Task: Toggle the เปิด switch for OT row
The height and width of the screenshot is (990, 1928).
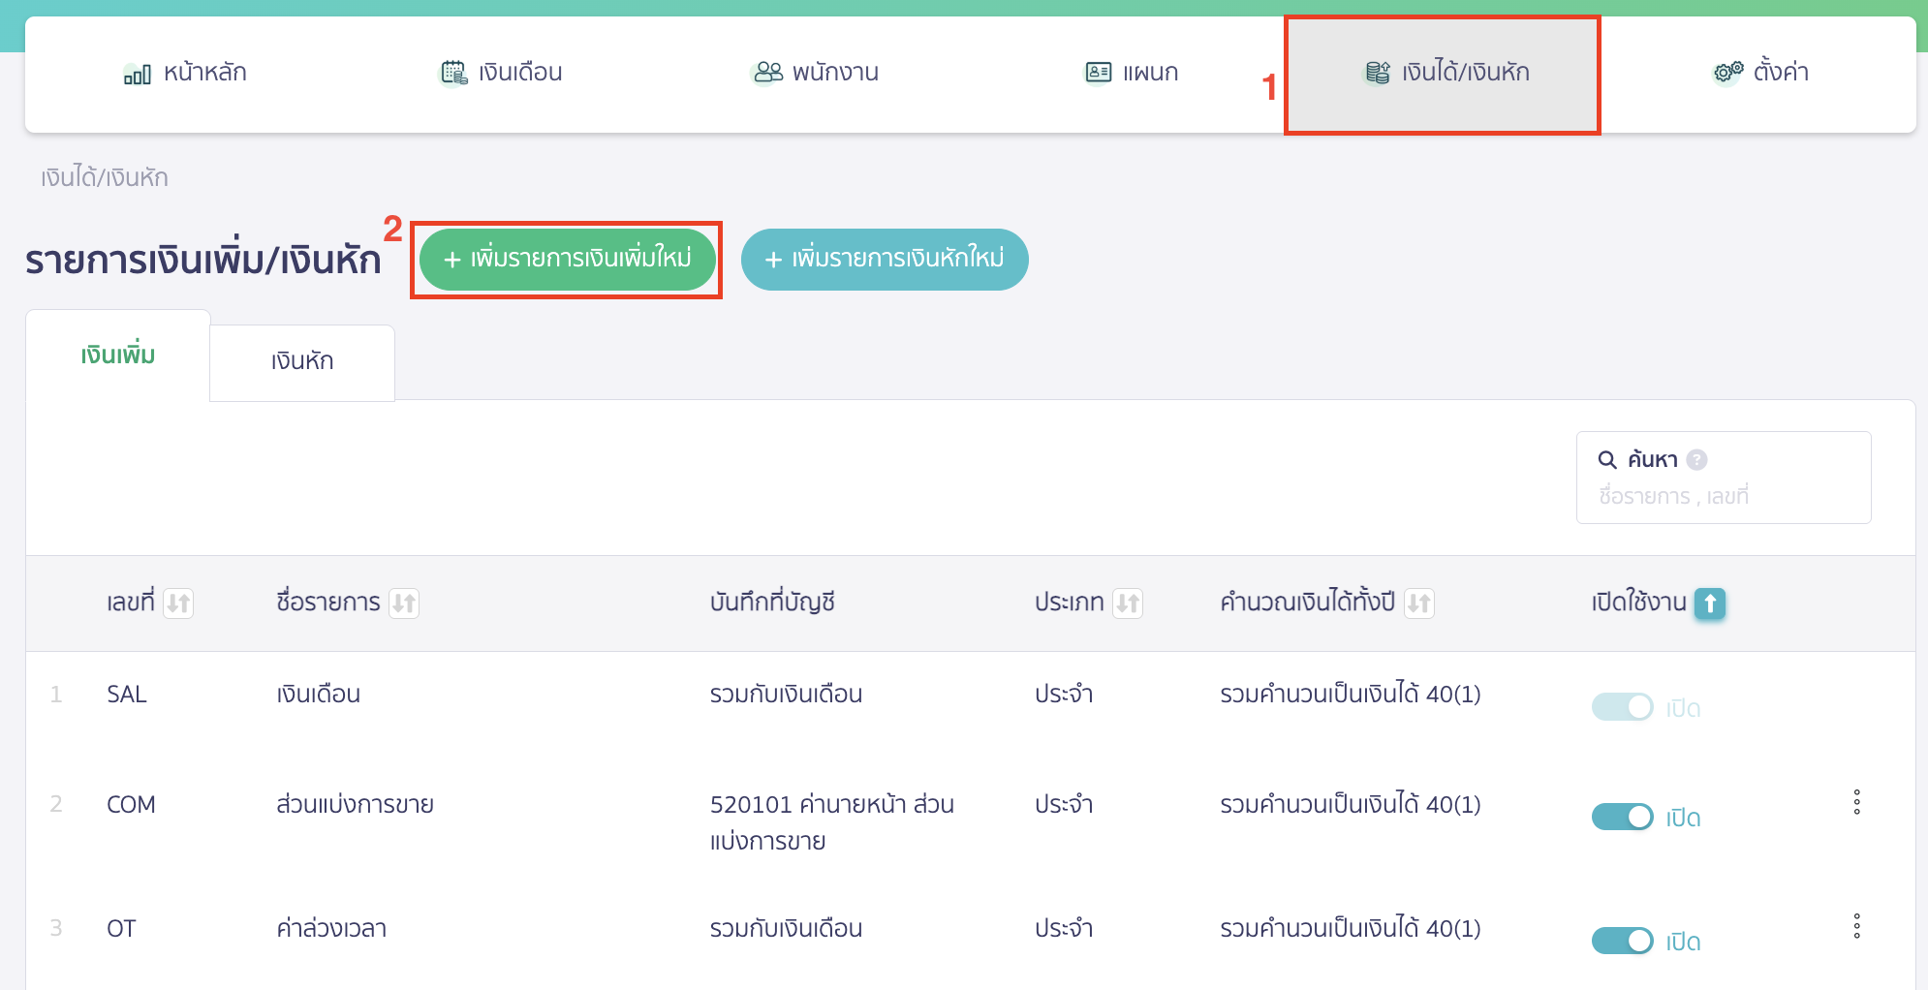Action: pos(1622,941)
